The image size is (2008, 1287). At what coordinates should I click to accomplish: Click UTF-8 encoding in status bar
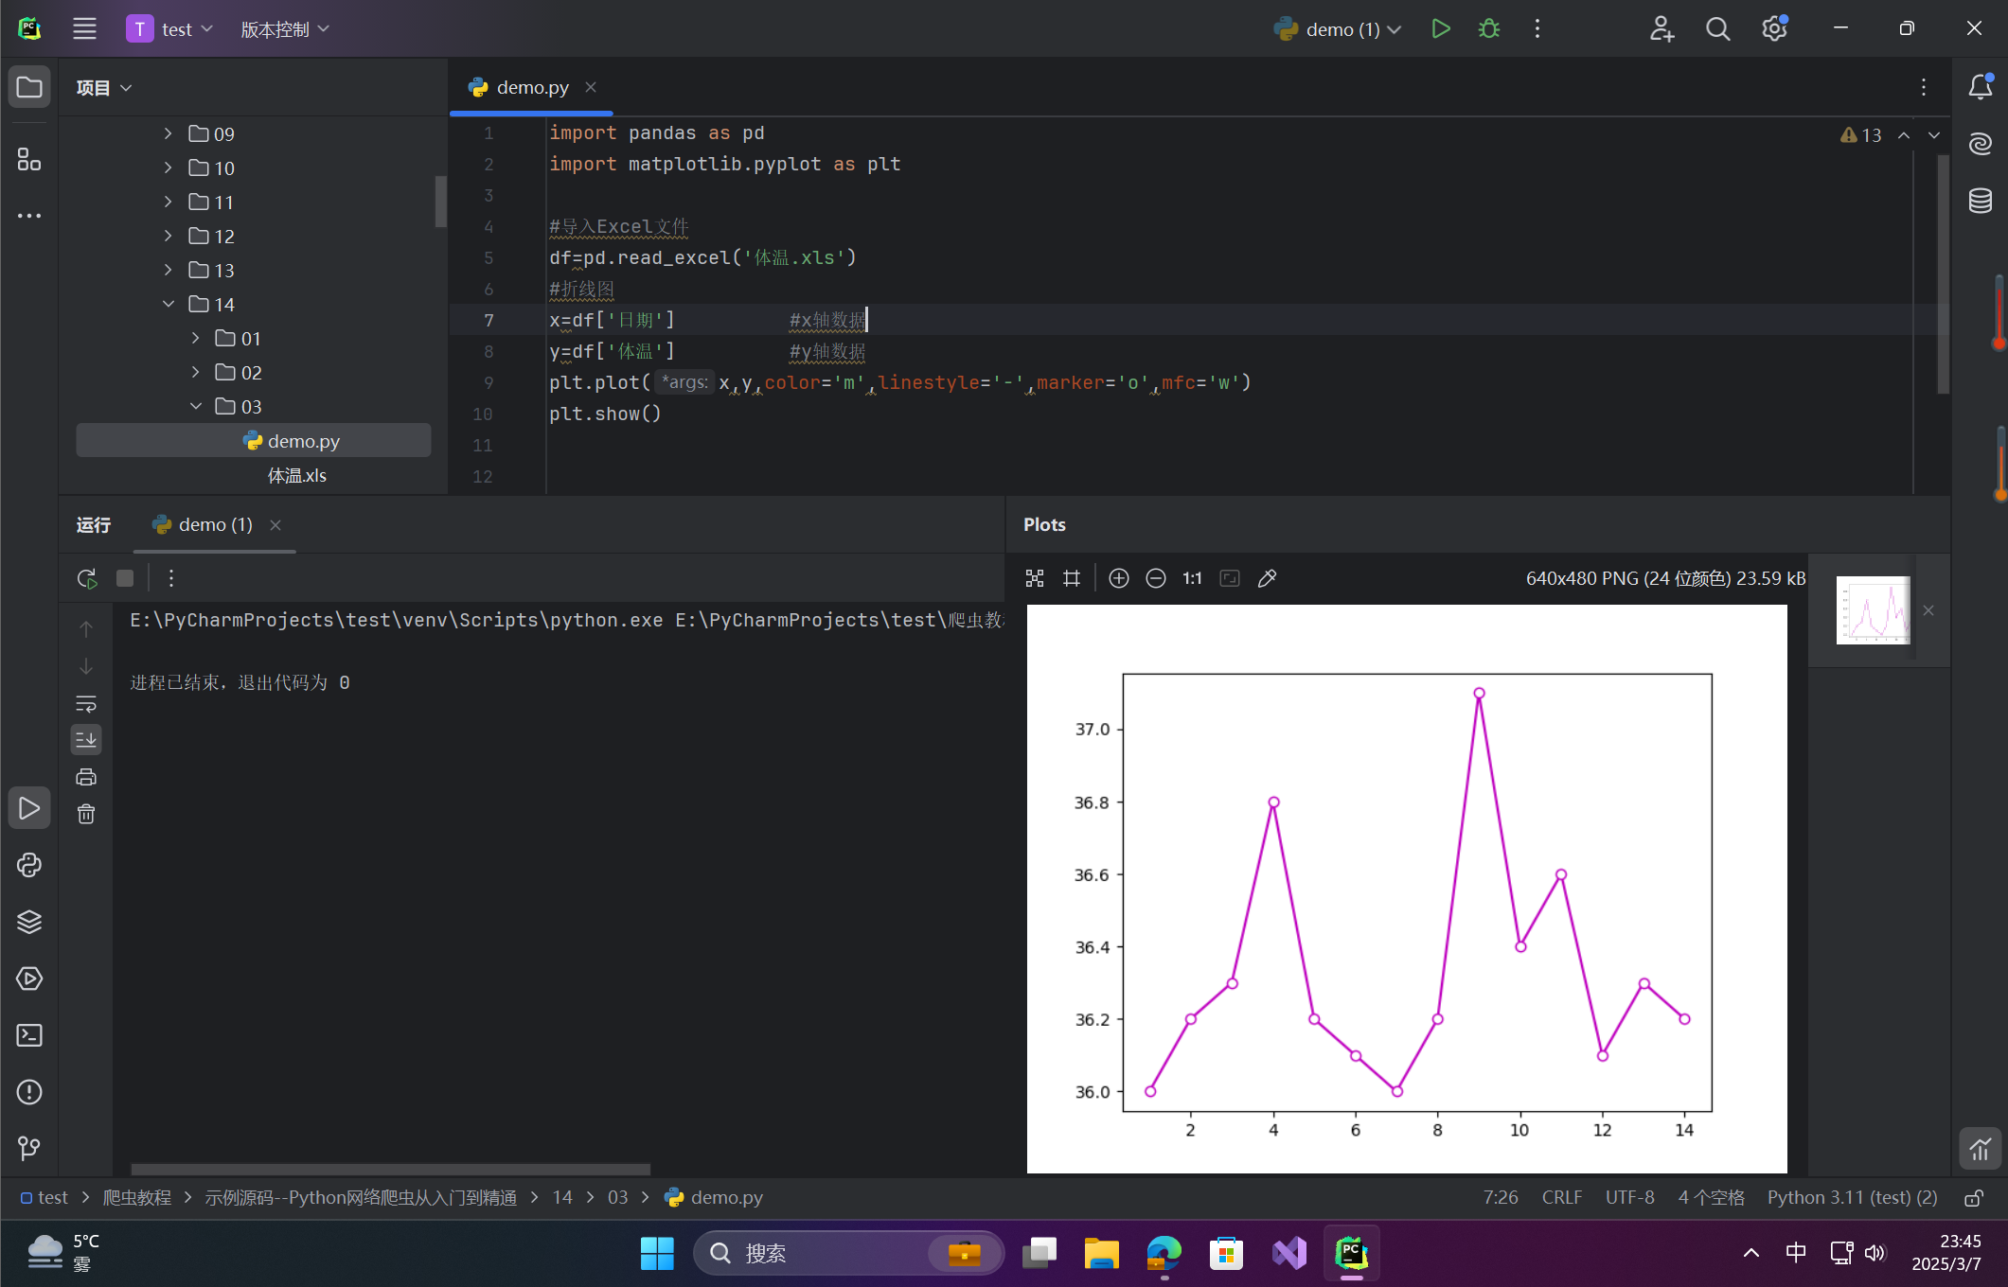point(1629,1197)
